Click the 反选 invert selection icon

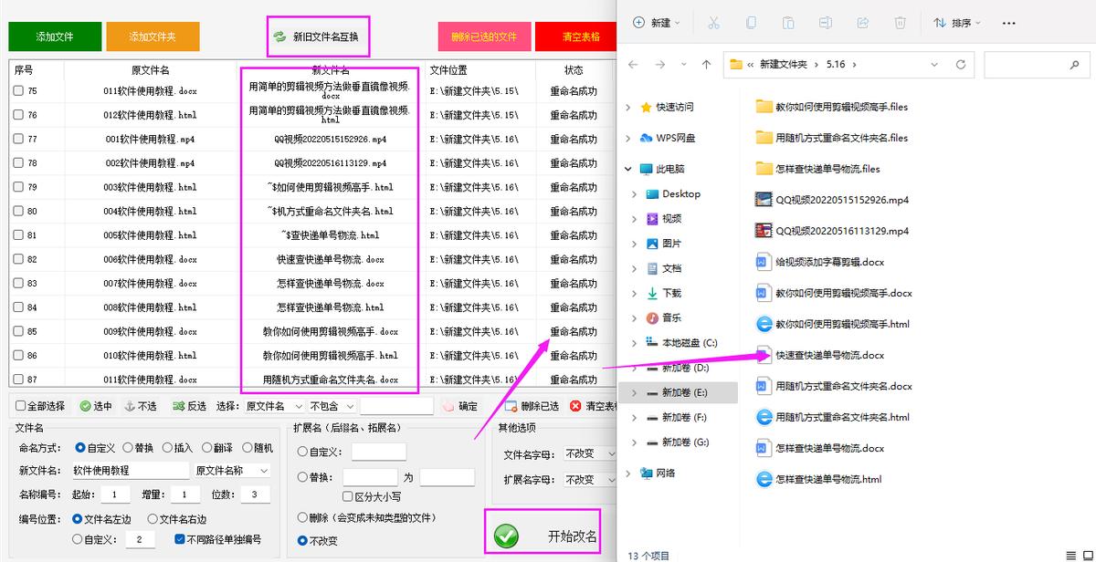178,406
